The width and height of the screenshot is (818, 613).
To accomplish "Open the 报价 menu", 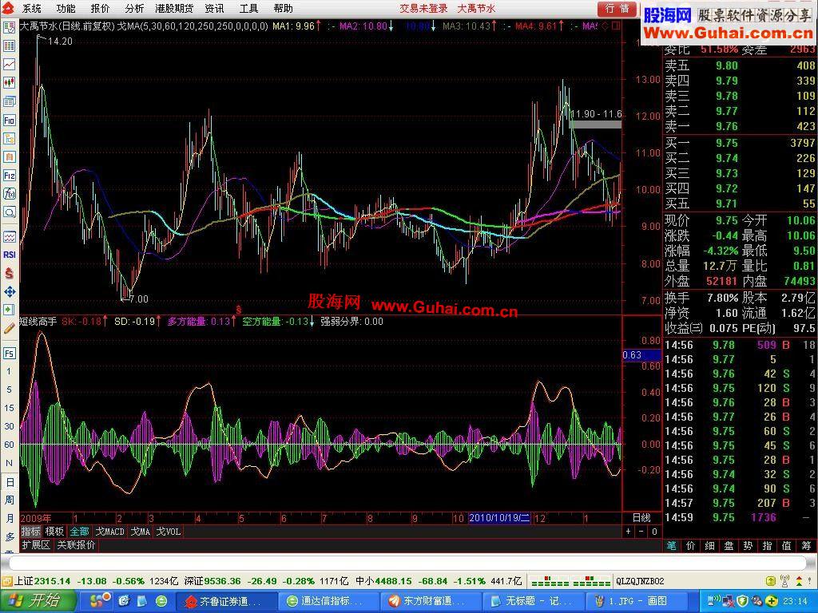I will click(x=100, y=8).
